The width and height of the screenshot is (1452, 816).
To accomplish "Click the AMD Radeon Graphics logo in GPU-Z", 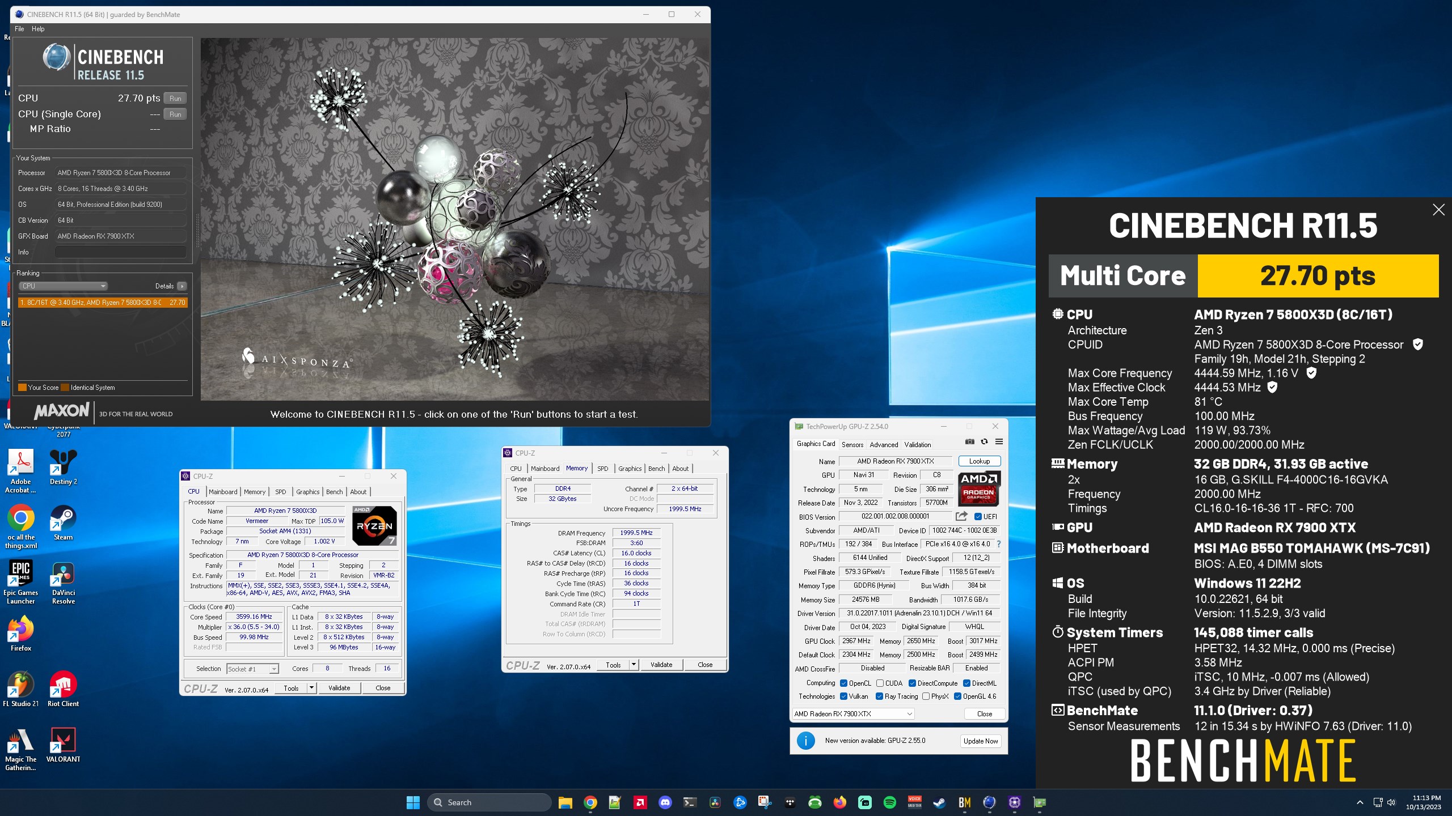I will pyautogui.click(x=979, y=488).
